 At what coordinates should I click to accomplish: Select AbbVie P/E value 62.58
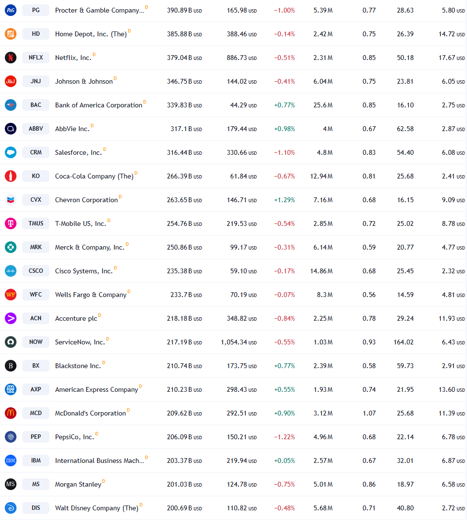(x=406, y=129)
